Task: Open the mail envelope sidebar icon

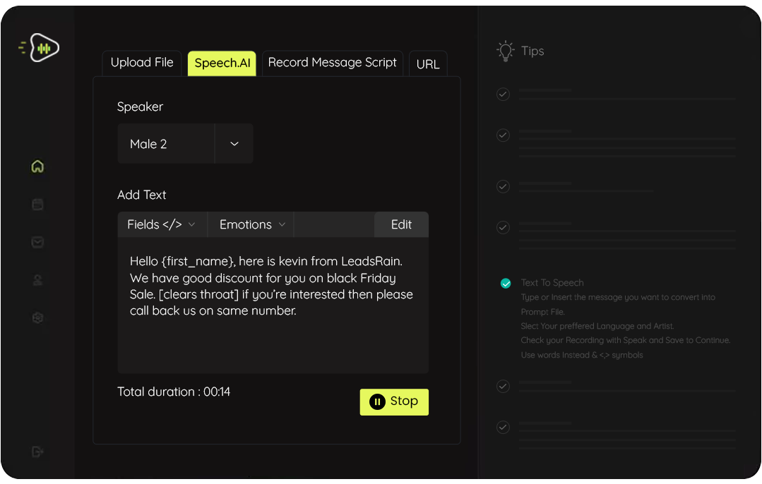Action: click(37, 242)
